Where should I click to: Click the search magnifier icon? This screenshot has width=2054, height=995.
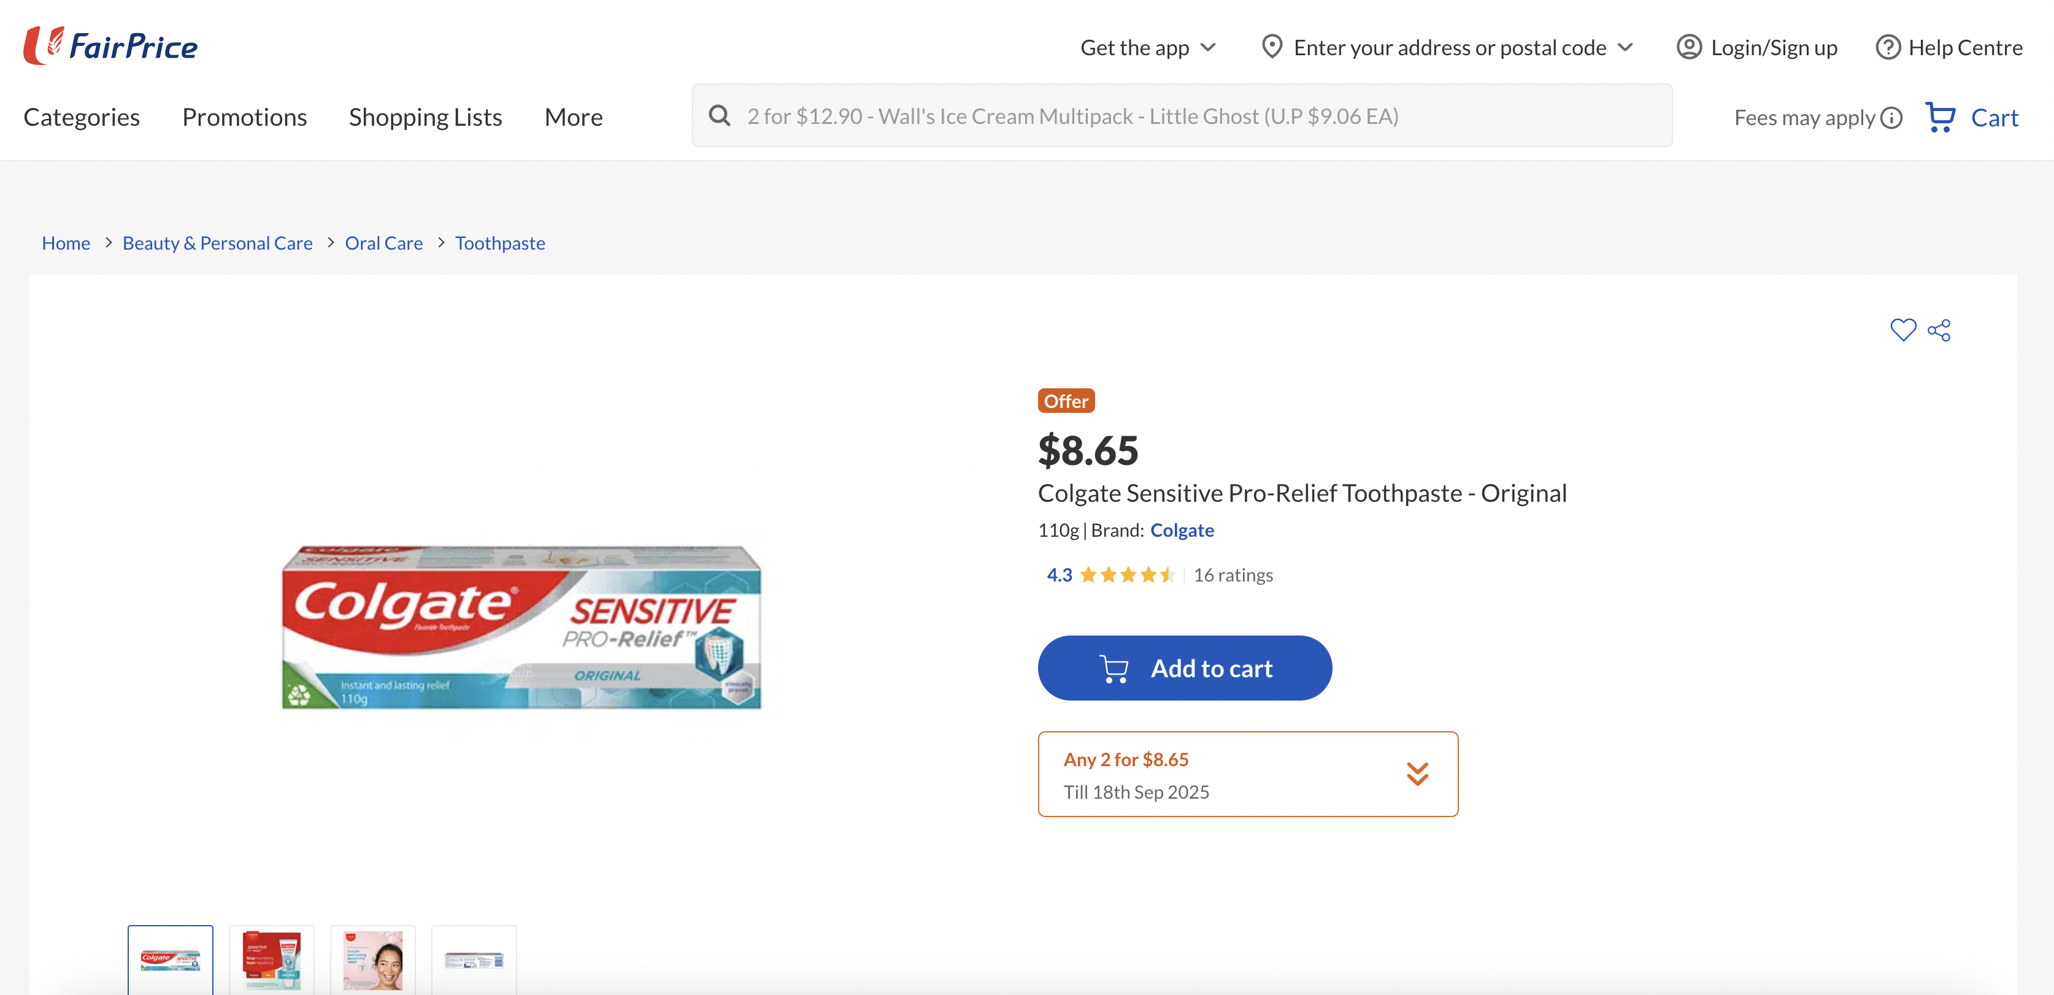719,115
